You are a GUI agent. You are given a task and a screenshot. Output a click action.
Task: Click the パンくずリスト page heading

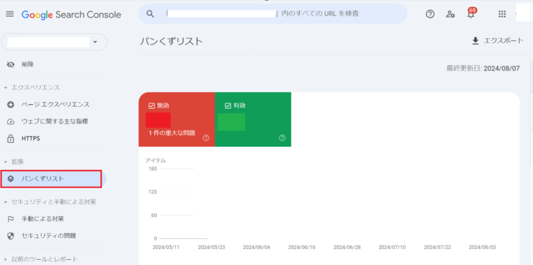tap(171, 42)
